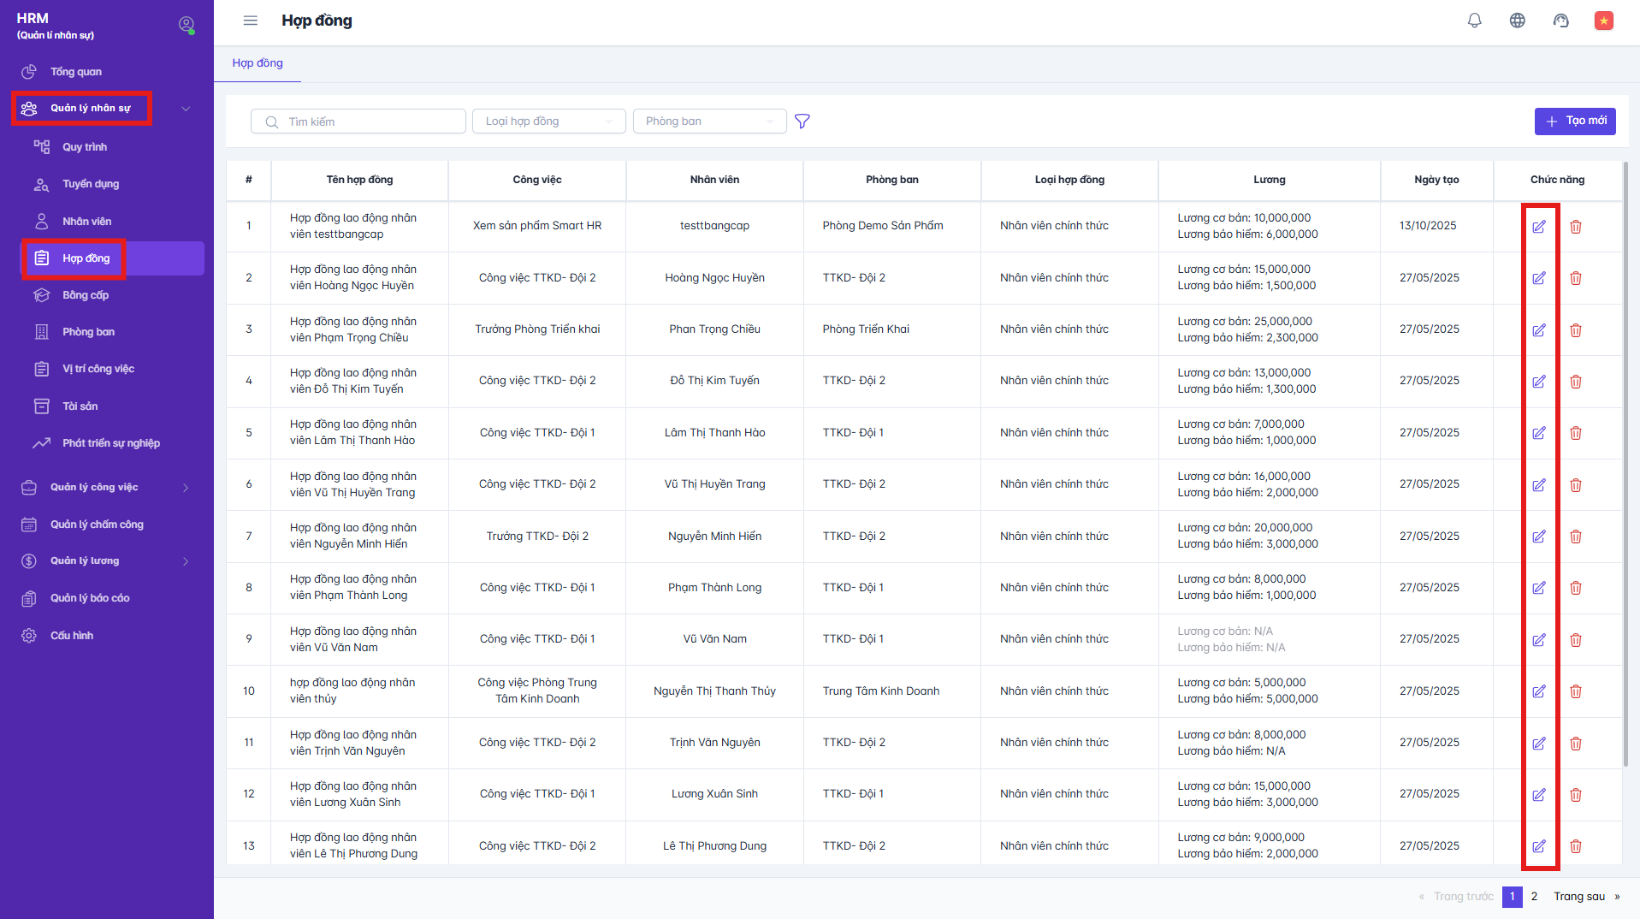Viewport: 1640px width, 919px height.
Task: Open the language globe icon
Action: (x=1517, y=21)
